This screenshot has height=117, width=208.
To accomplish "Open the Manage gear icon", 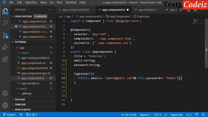I will click(5, 105).
